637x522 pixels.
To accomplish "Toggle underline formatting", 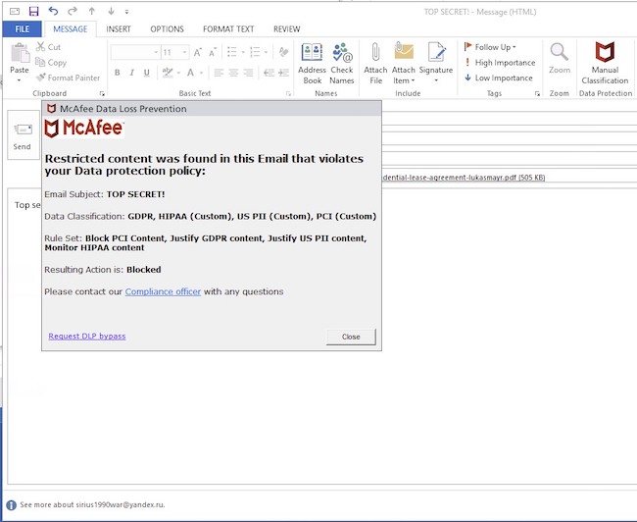I will (147, 73).
